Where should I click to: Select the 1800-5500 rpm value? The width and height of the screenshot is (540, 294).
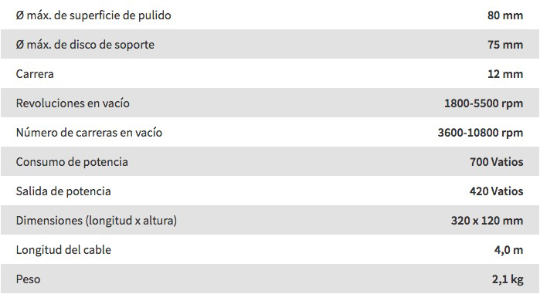(x=484, y=103)
